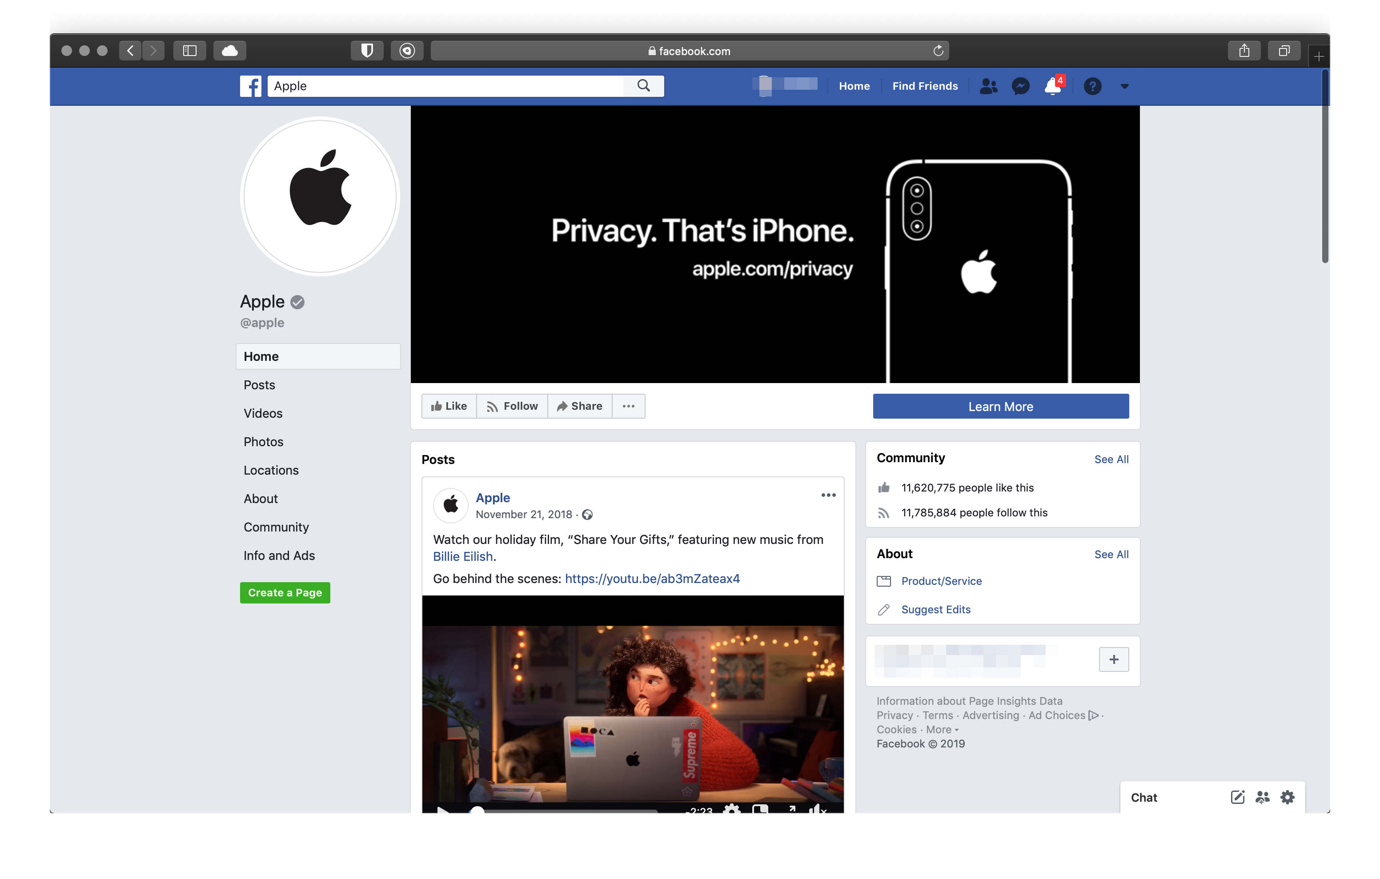Click the Privacy footer link
The height and width of the screenshot is (879, 1380).
[x=895, y=715]
